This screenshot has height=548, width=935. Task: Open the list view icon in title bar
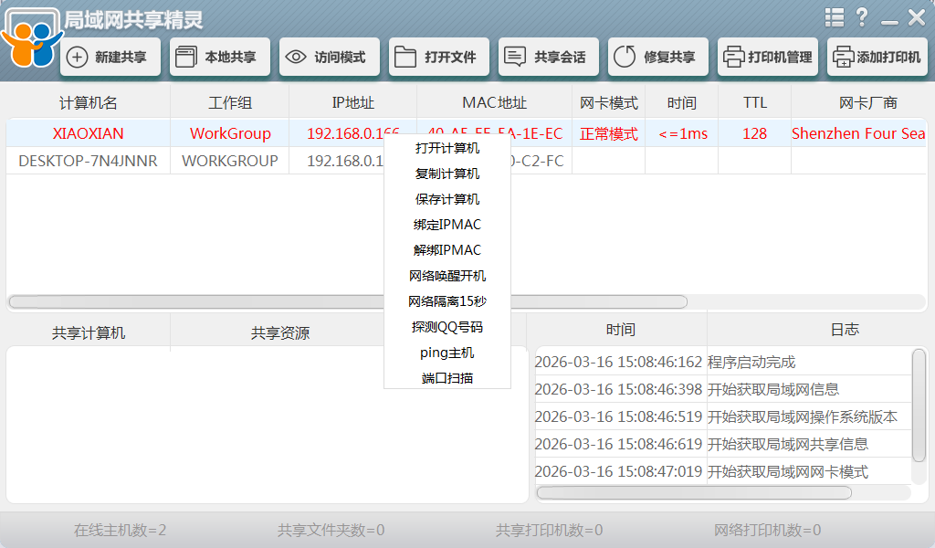point(834,17)
